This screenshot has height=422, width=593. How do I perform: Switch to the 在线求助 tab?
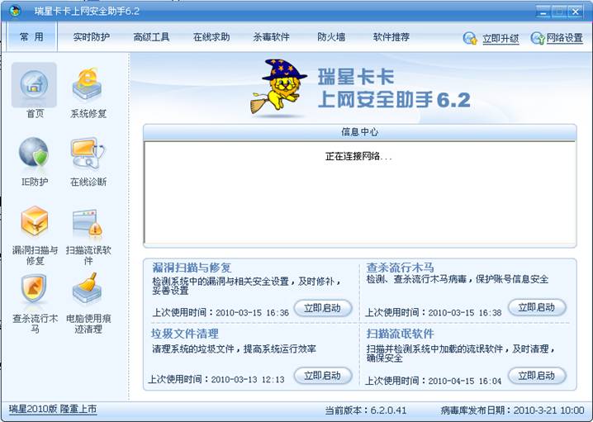211,37
